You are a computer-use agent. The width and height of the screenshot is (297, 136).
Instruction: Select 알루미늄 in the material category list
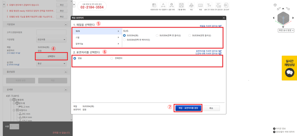pyautogui.click(x=97, y=44)
